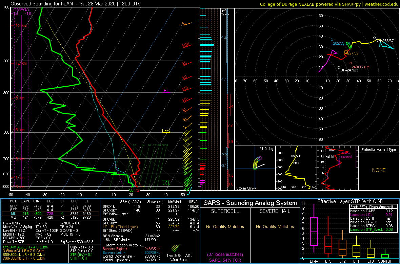The height and width of the screenshot is (264, 400).
Task: Click the 'Inf. Temp.' column header
Action: point(226,13)
